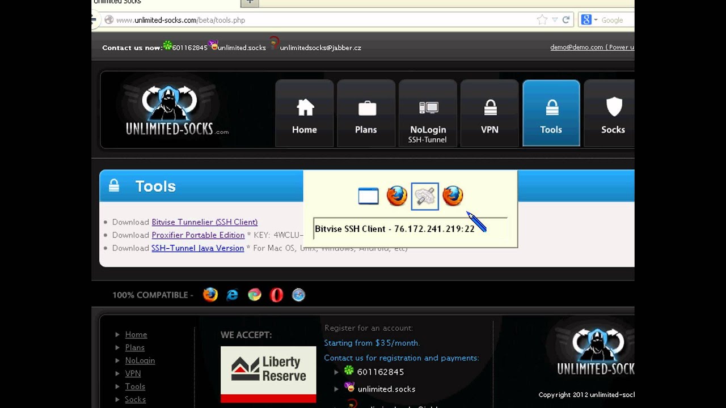The height and width of the screenshot is (408, 726).
Task: Click the footer NoLogin link
Action: [x=140, y=360]
